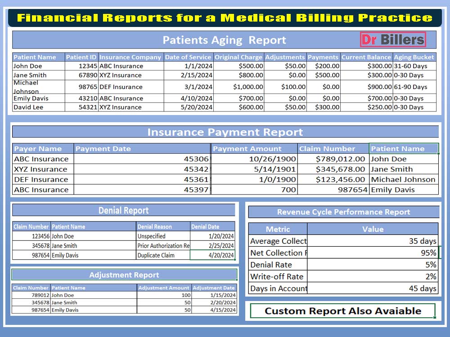Click Emily Davis in Insurance Payment Report

[x=404, y=190]
